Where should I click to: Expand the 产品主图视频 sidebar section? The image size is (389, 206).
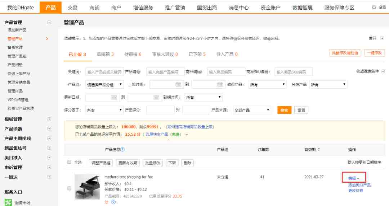pos(49,139)
